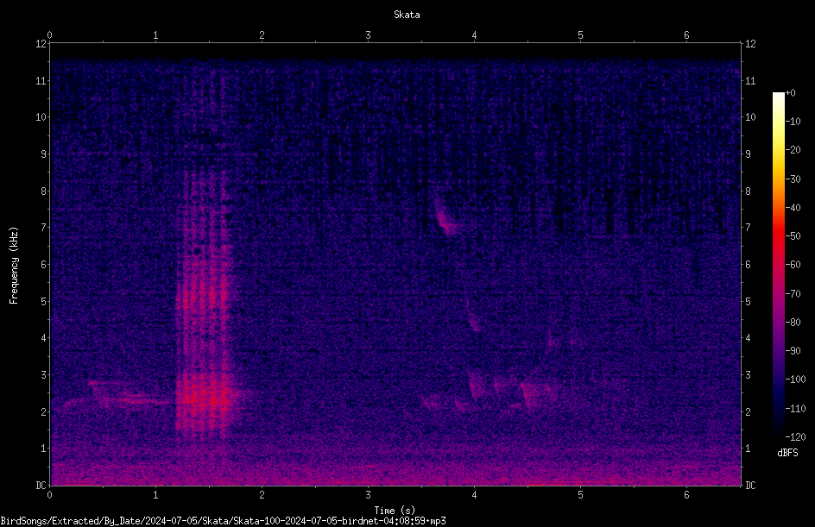Click the dBFS color gradient bar

(x=778, y=265)
